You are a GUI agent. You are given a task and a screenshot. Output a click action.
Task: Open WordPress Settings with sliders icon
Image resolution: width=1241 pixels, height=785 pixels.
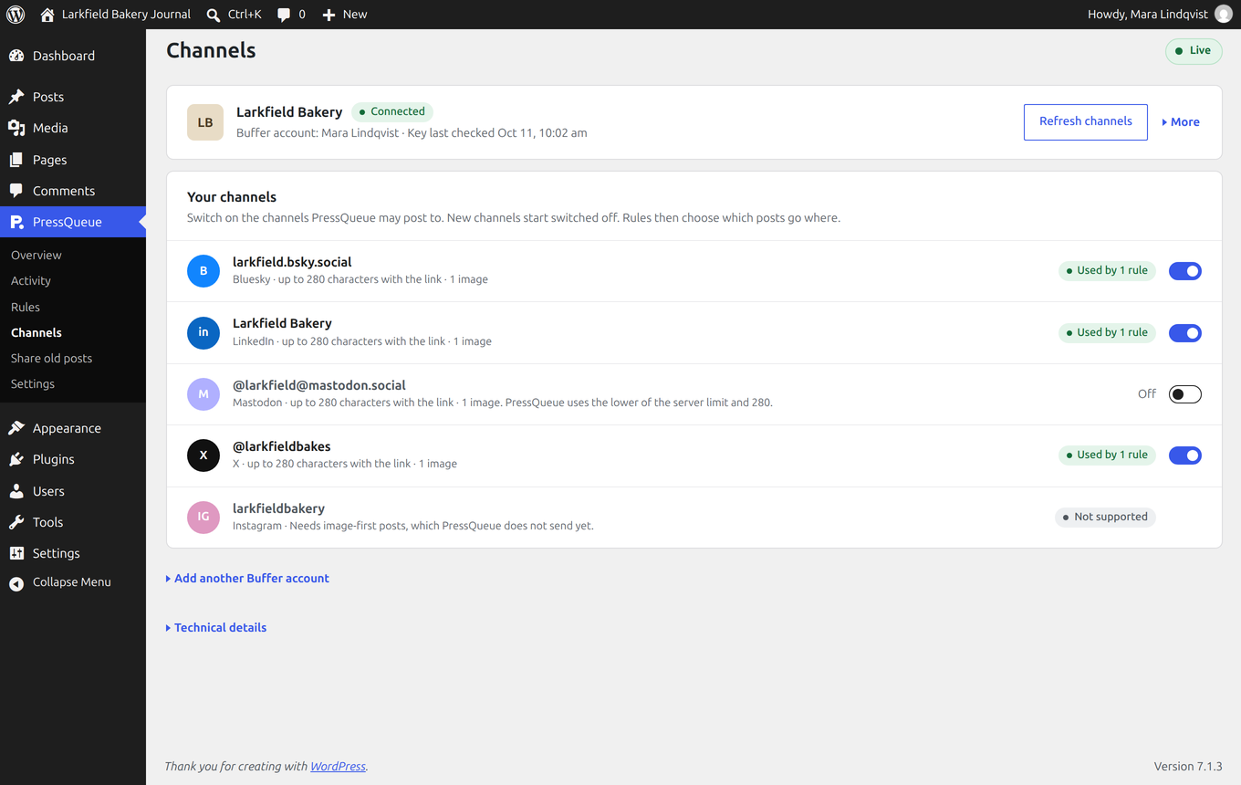click(x=73, y=553)
